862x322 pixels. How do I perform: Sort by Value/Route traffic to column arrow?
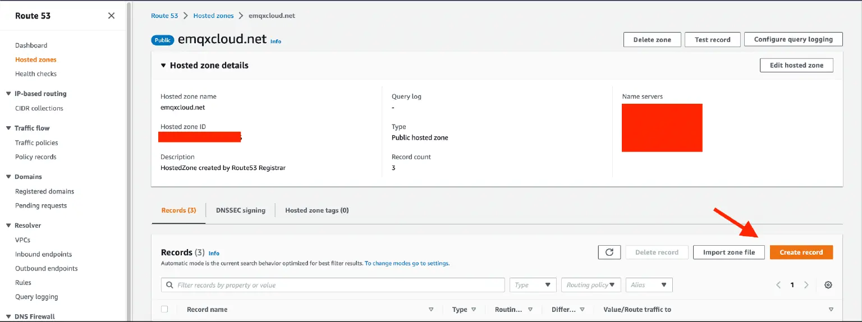[831, 310]
